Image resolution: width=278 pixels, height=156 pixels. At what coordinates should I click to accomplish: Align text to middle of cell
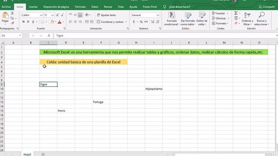(x=75, y=15)
